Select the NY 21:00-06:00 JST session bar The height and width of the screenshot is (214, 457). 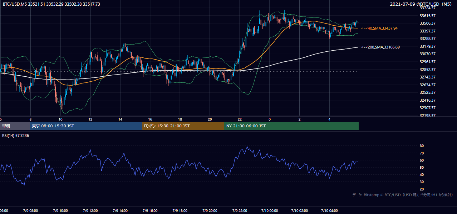point(291,126)
